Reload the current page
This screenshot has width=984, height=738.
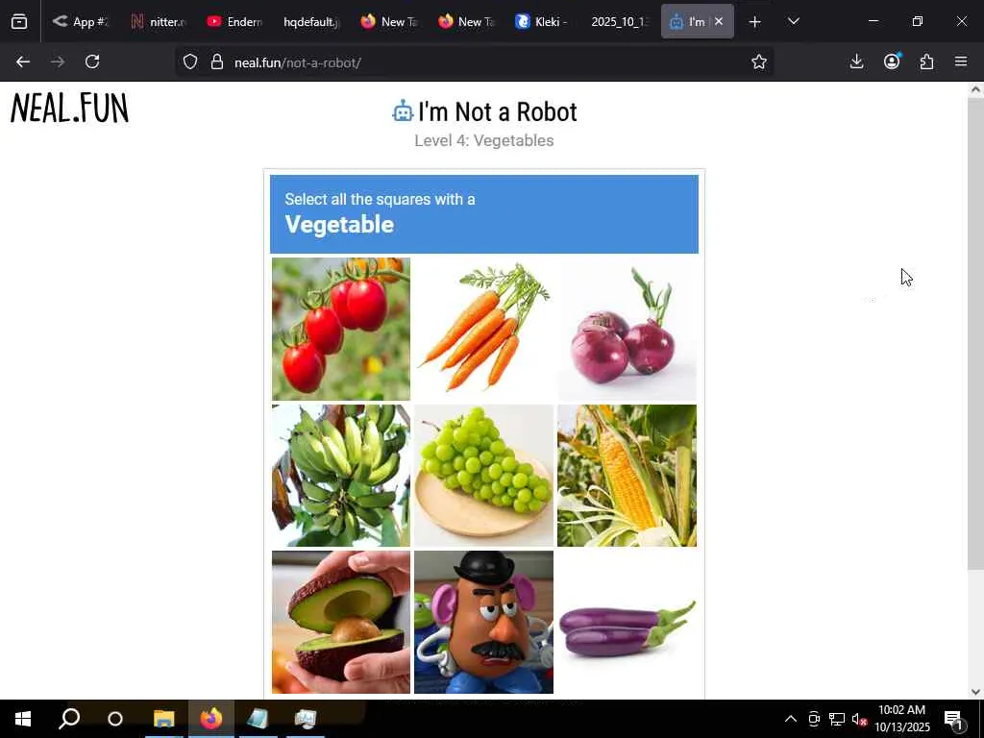coord(92,61)
